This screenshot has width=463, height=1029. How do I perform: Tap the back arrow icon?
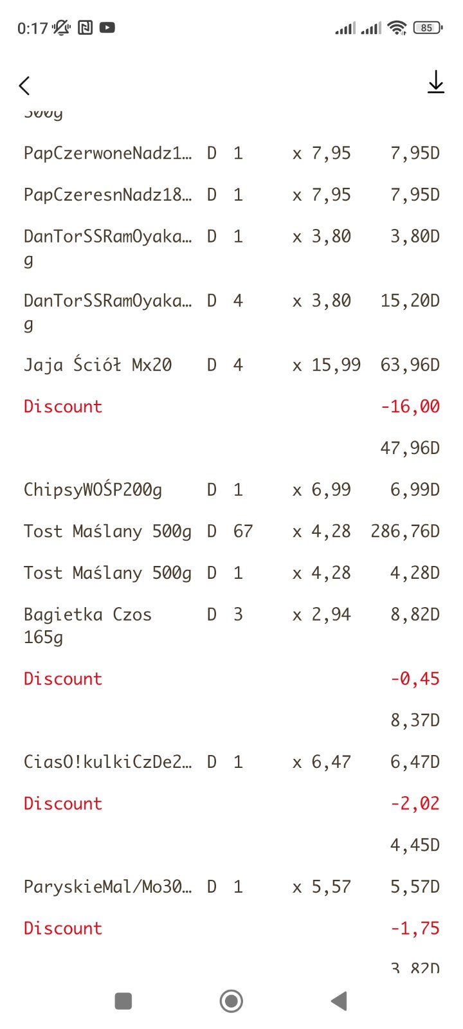(24, 86)
